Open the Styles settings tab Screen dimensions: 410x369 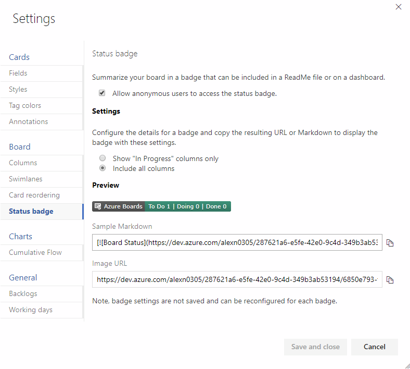[18, 90]
